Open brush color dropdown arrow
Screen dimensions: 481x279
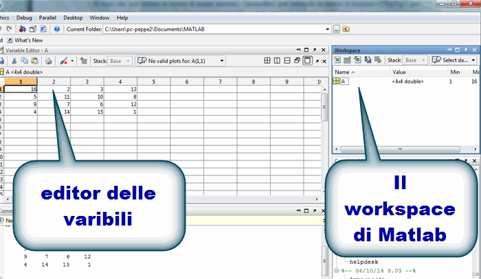72,61
